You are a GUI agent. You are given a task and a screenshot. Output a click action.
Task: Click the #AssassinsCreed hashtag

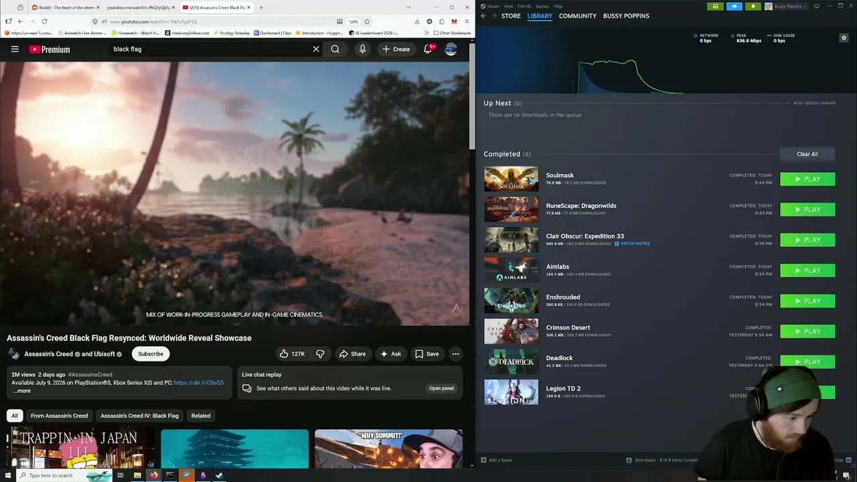click(x=90, y=374)
